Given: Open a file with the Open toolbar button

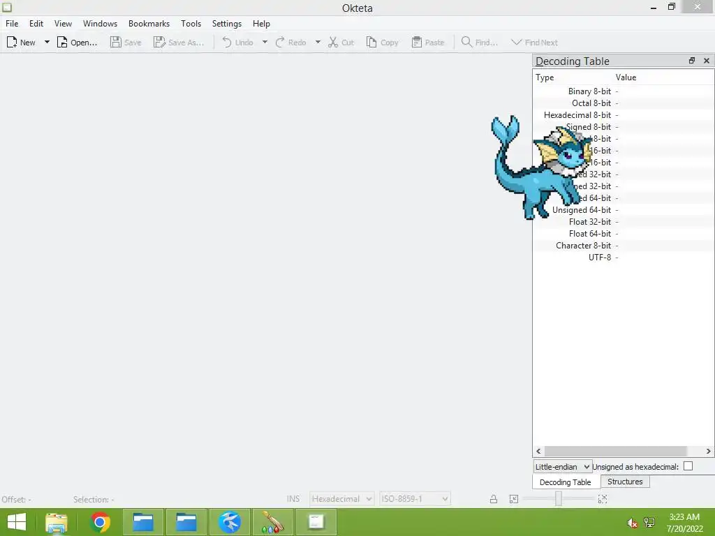Looking at the screenshot, I should pos(77,43).
